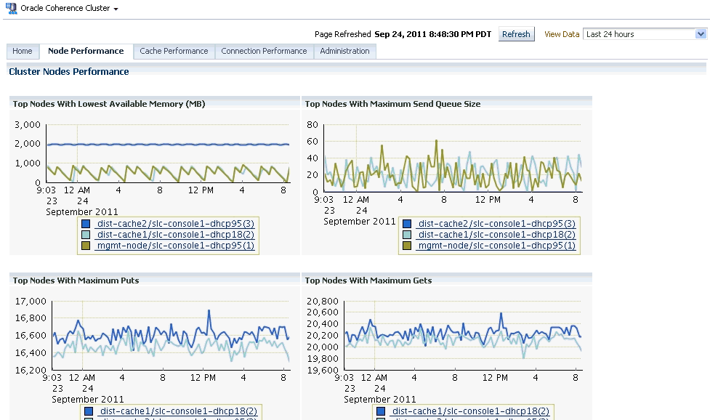Screen dimensions: 710x420
Task: Click olive swatch for mgmt-node in send queue legend
Action: pyautogui.click(x=407, y=246)
